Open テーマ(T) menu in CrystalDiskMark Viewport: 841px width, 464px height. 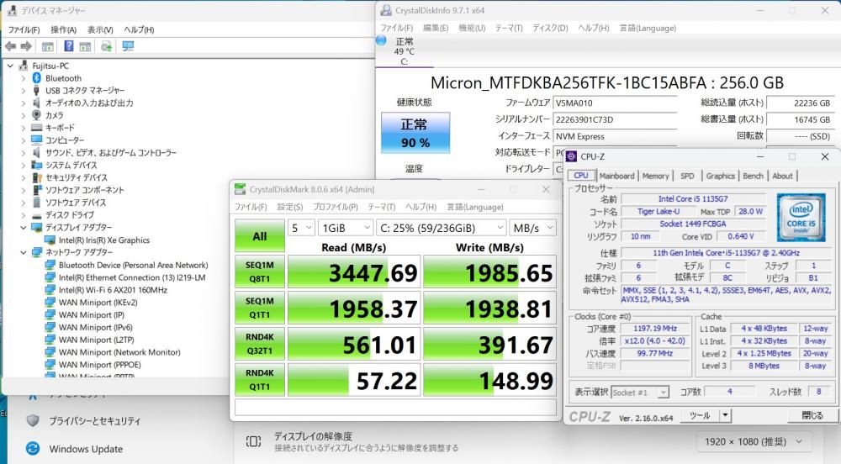[x=381, y=207]
